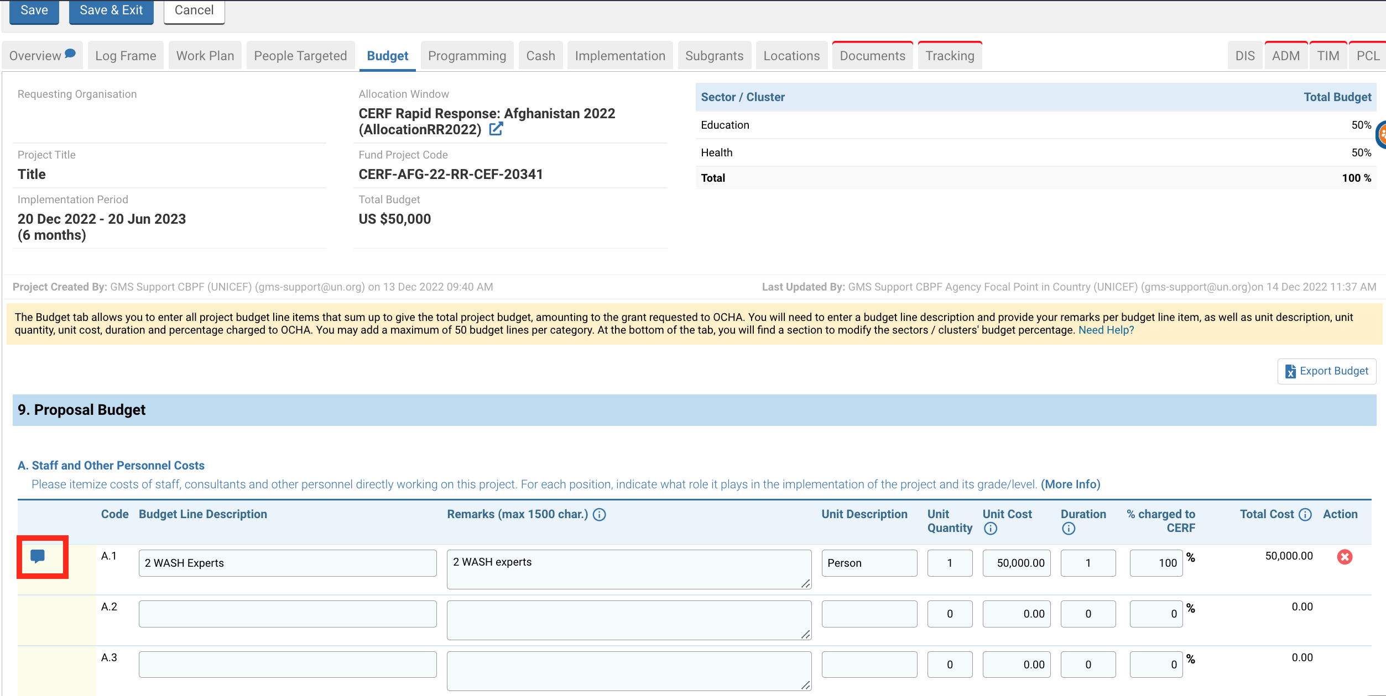Open the DIS tab

click(1246, 56)
